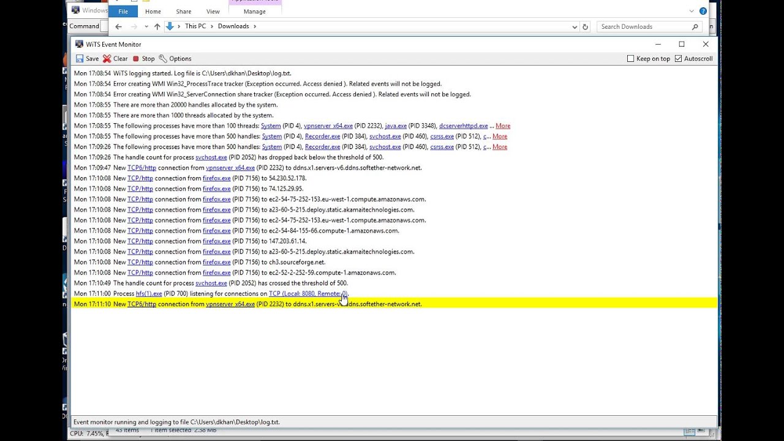Open dcserverhttpd.exe process link

(x=464, y=126)
